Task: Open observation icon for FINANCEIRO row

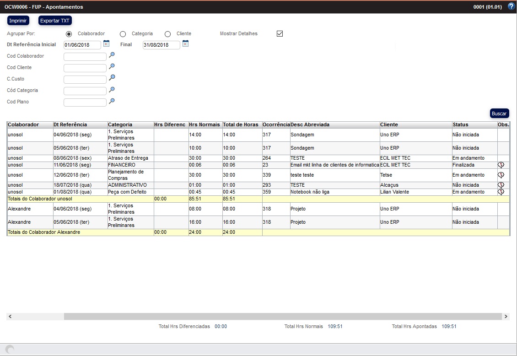Action: pos(501,165)
